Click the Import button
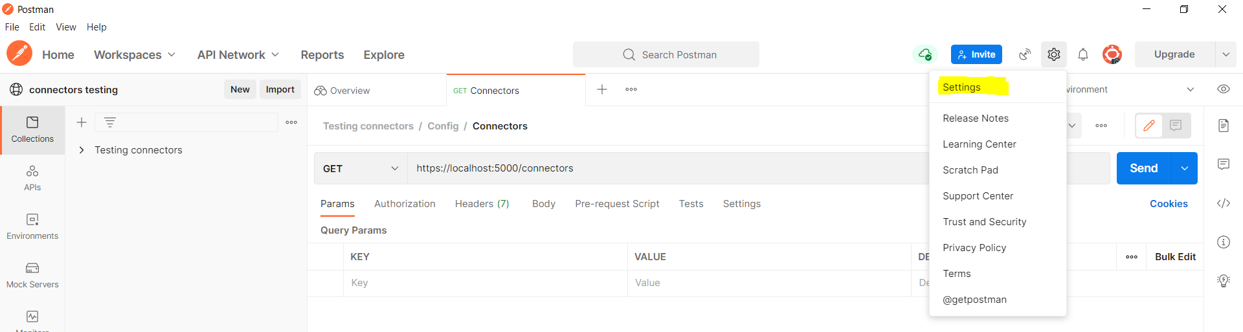Image resolution: width=1243 pixels, height=332 pixels. [280, 89]
